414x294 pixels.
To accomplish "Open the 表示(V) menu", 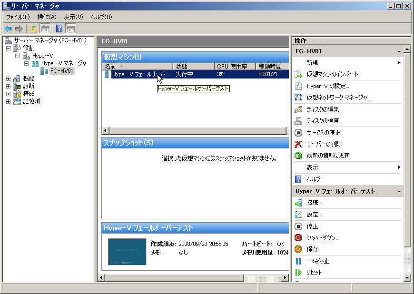I will point(73,17).
